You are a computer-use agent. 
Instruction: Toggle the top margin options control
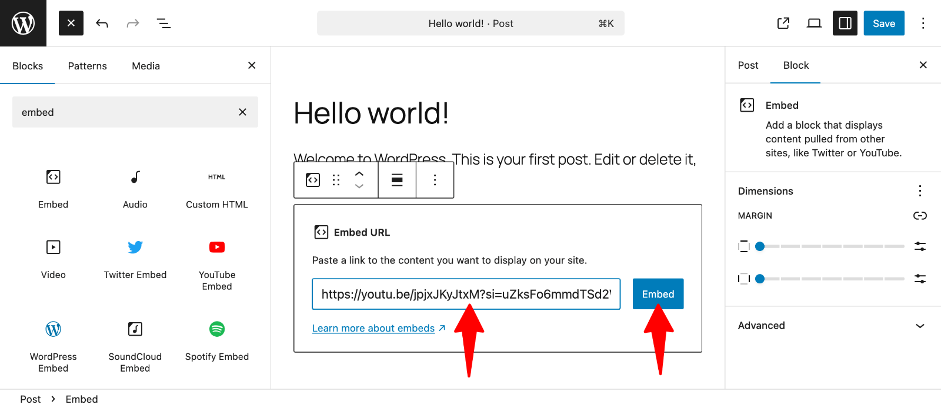920,246
